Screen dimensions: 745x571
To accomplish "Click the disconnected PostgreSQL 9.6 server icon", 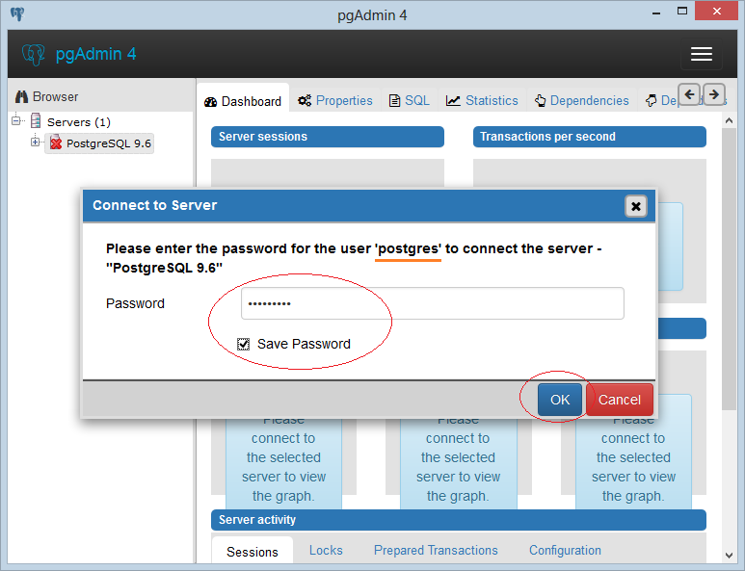I will coord(56,143).
